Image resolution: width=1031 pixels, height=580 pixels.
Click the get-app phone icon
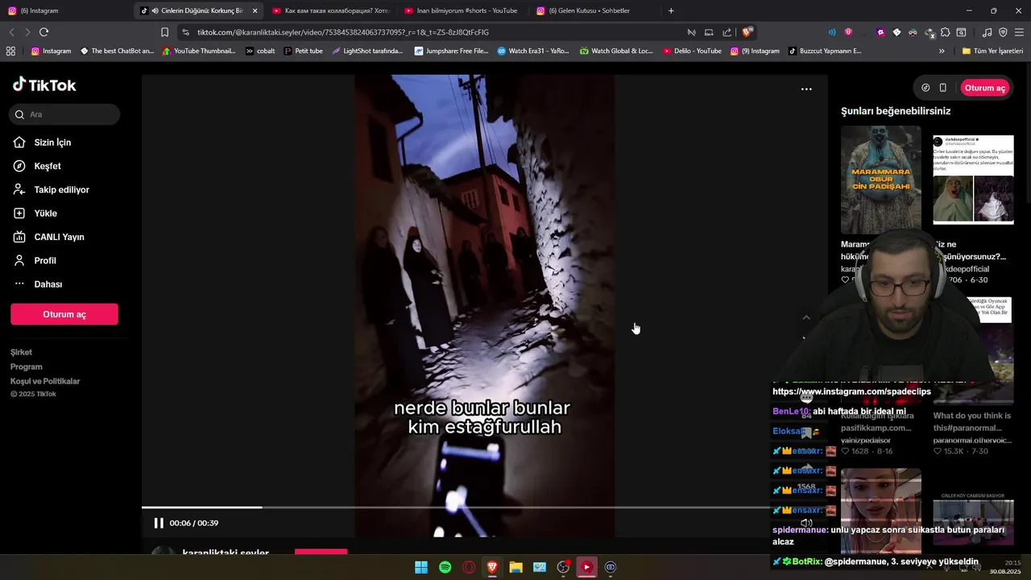pos(942,88)
